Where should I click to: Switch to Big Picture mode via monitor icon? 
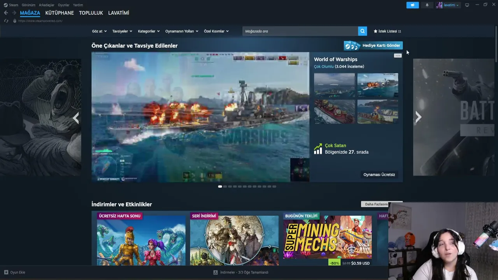pos(467,5)
